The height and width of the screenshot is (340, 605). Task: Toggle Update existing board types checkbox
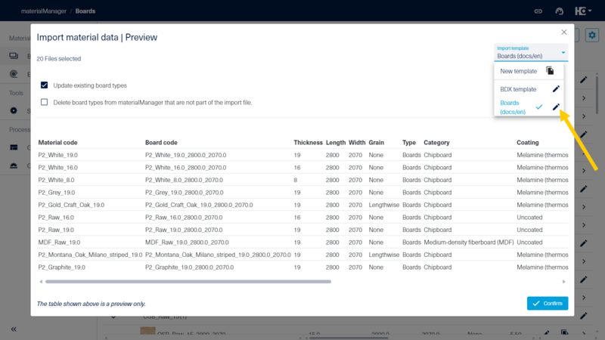click(45, 85)
